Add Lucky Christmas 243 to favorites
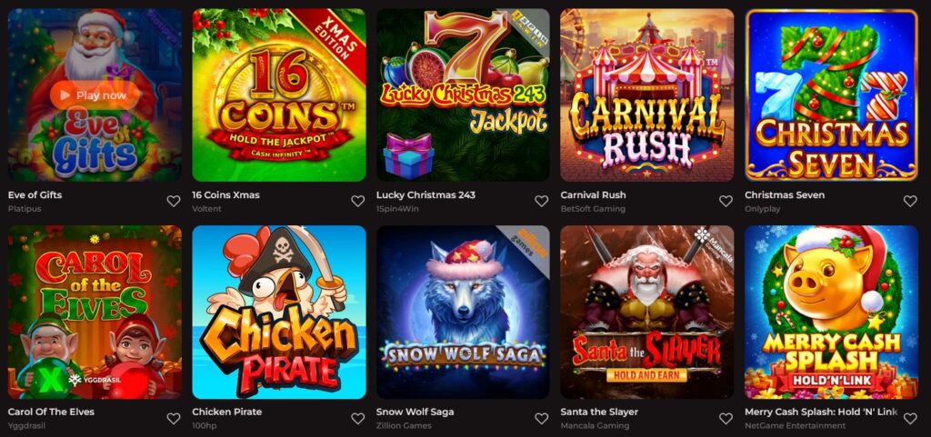Viewport: 931px width, 437px height. pyautogui.click(x=542, y=201)
